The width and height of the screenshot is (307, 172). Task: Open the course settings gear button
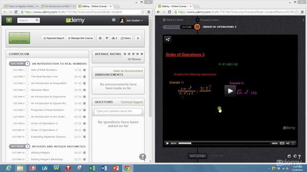(138, 38)
